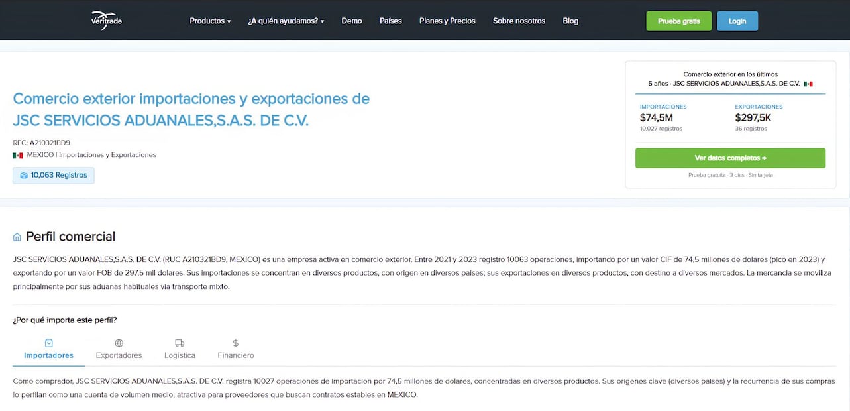Click the Ver datos completos button

(x=730, y=158)
